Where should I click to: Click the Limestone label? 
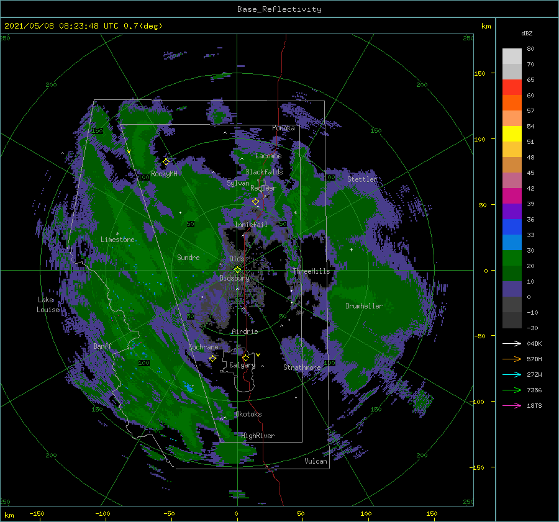coord(117,240)
